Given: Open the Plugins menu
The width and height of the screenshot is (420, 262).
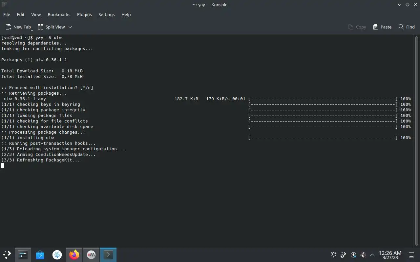Looking at the screenshot, I should coord(84,14).
